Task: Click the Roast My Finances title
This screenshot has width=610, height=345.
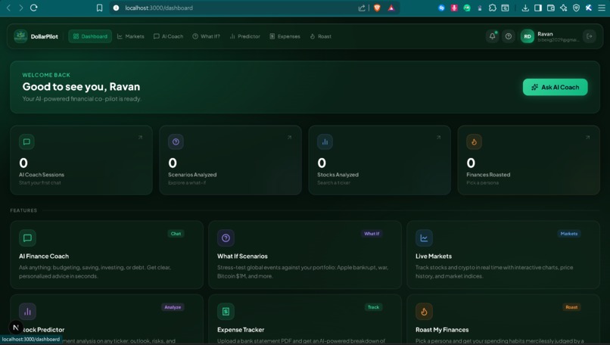Action: click(442, 330)
